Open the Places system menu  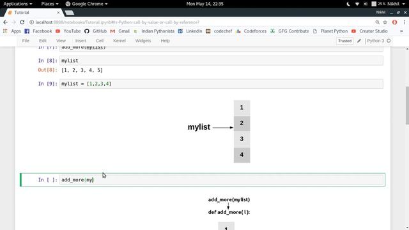(50, 4)
